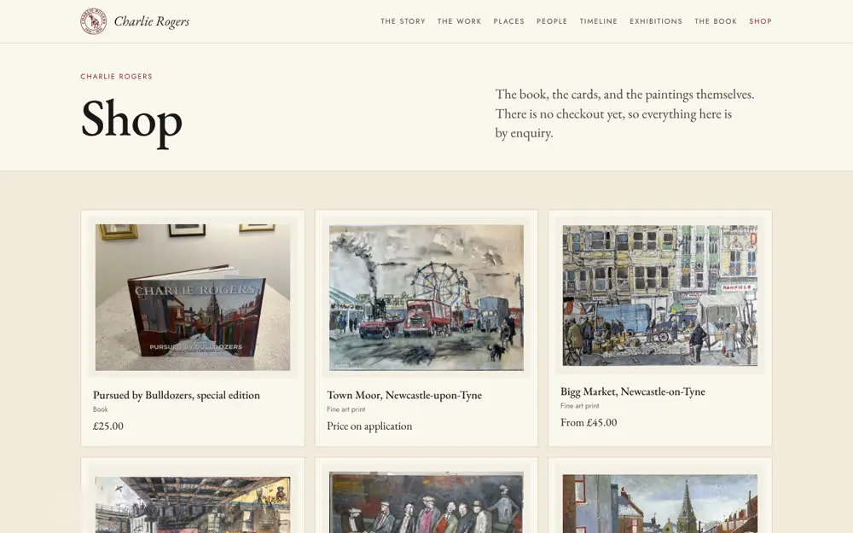Click the Bigg Market, Newcastle-on-Tyne title
This screenshot has width=853, height=533.
[x=633, y=391]
